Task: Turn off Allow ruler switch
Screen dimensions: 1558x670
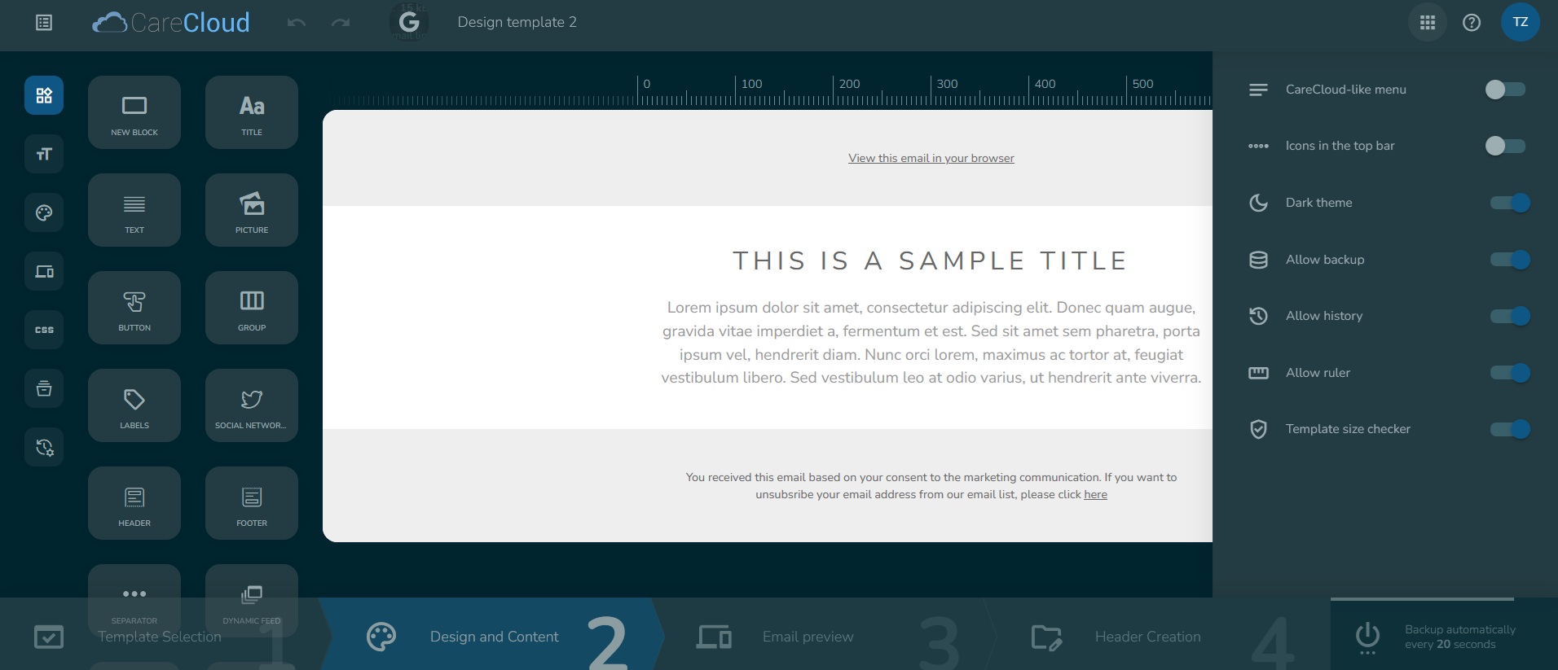Action: tap(1509, 373)
